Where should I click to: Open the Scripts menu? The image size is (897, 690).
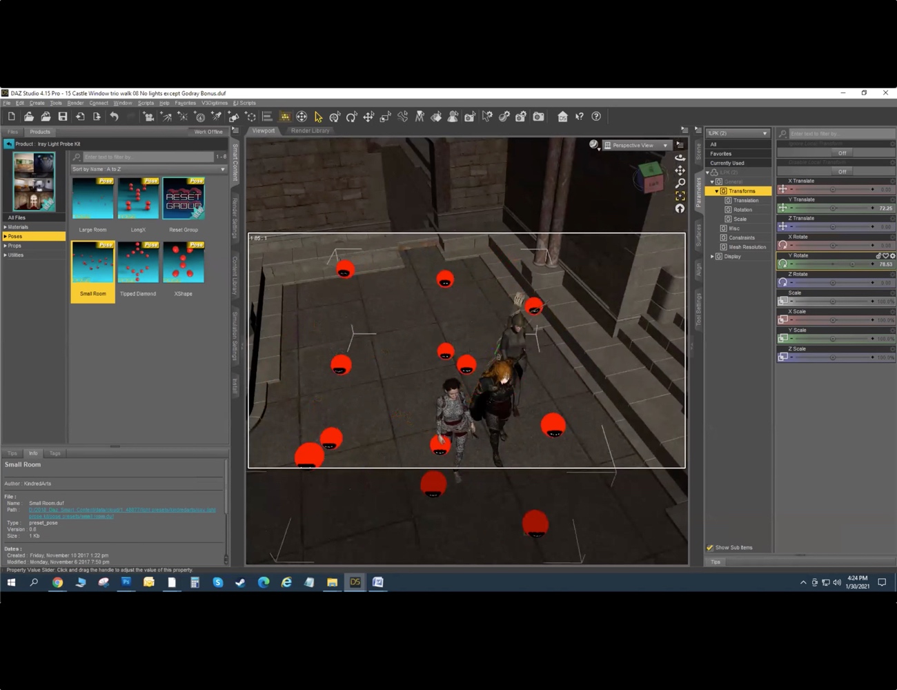[146, 103]
